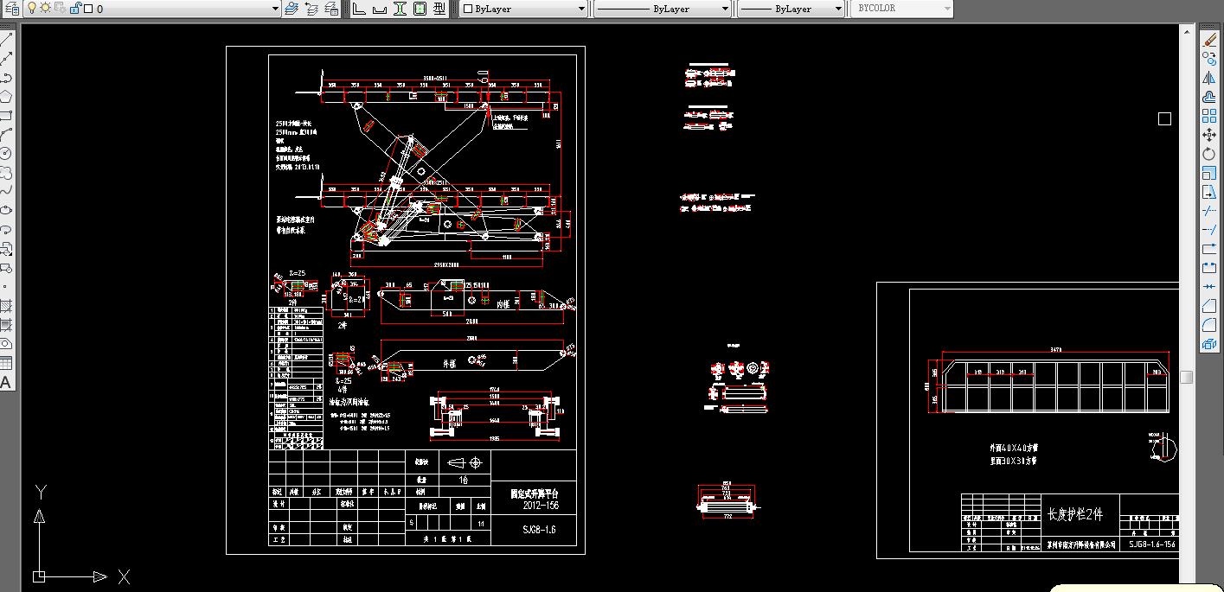The height and width of the screenshot is (592, 1224).
Task: Select the Polygon tool
Action: tap(6, 97)
